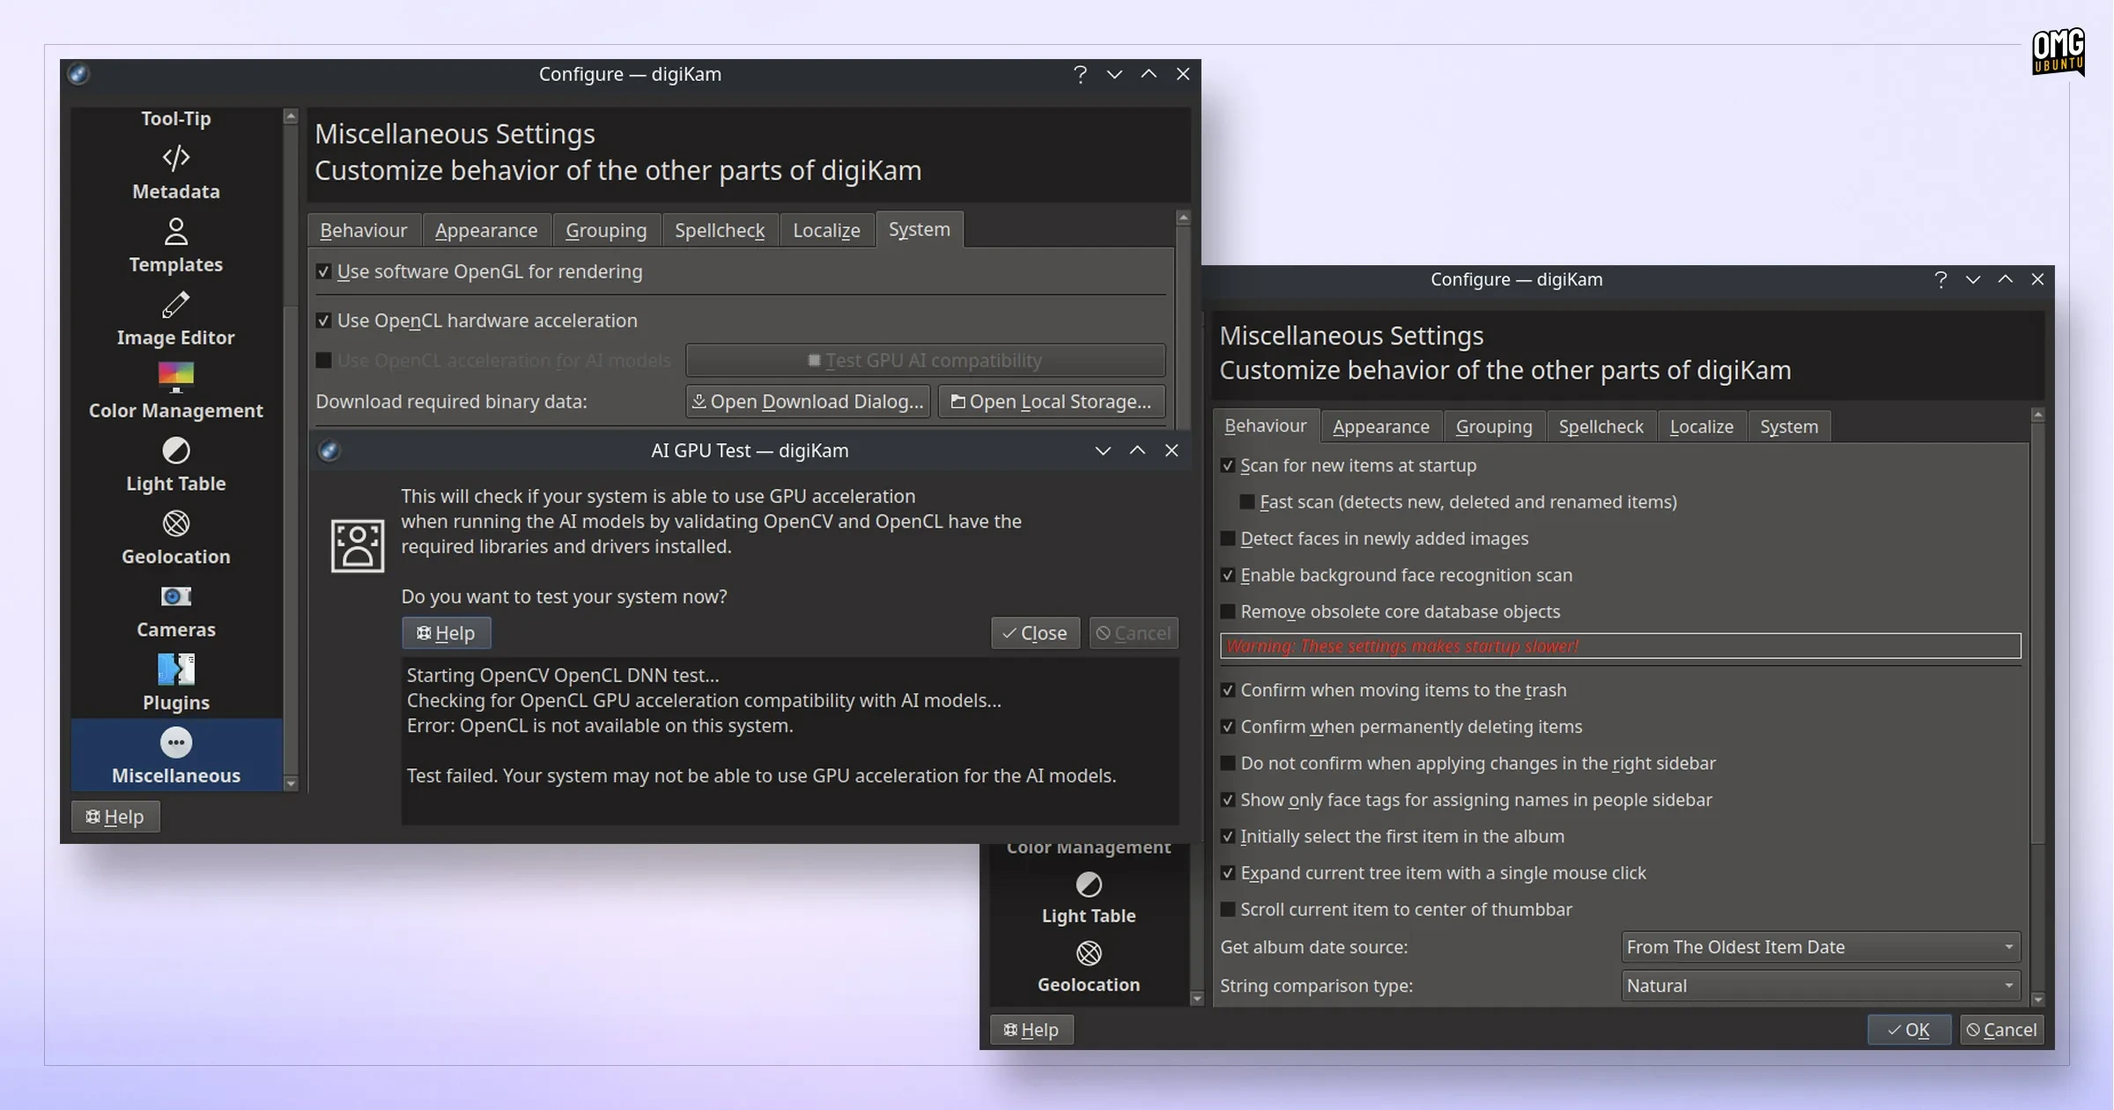This screenshot has width=2114, height=1110.
Task: Switch to Localize tab in left window
Action: [x=826, y=230]
